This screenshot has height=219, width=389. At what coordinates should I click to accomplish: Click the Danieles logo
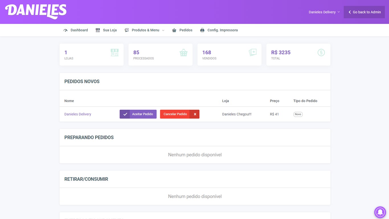[36, 12]
